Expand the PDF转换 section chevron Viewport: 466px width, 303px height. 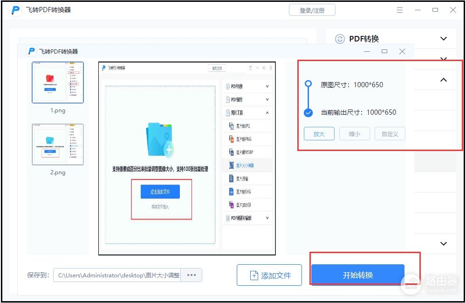click(444, 39)
